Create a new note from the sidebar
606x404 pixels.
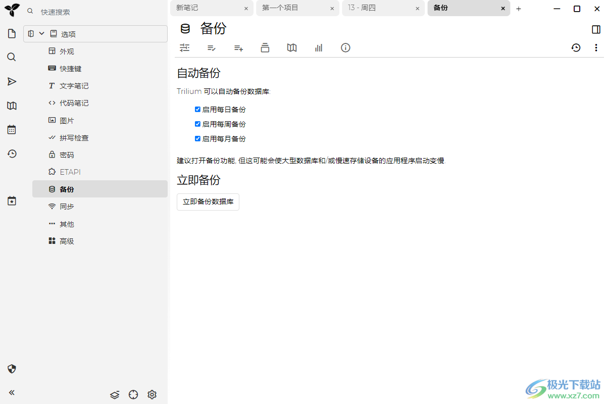(12, 34)
